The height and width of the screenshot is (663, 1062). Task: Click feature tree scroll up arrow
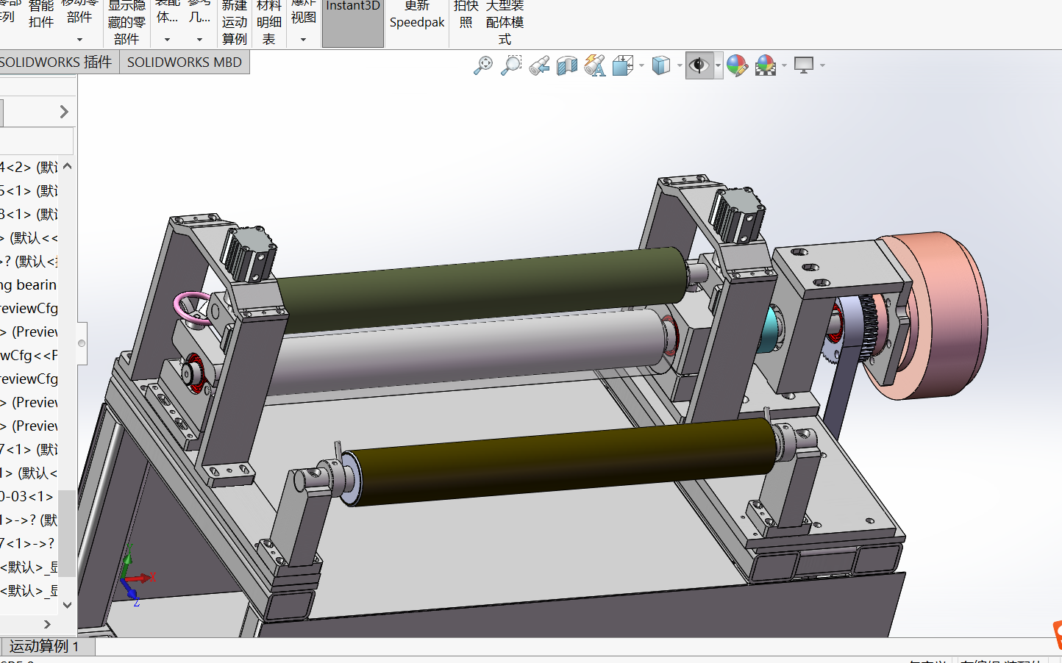[x=68, y=166]
